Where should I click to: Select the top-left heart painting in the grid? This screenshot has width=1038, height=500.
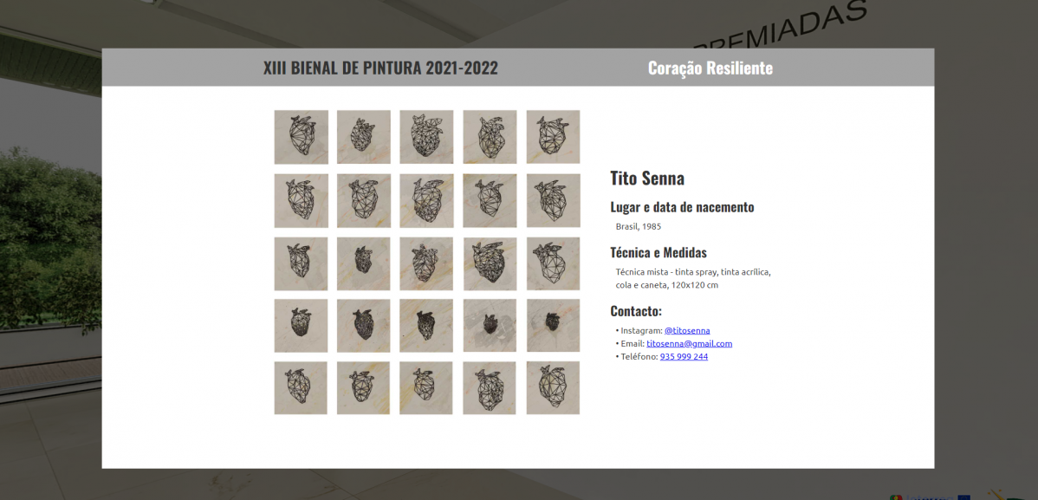pyautogui.click(x=301, y=137)
